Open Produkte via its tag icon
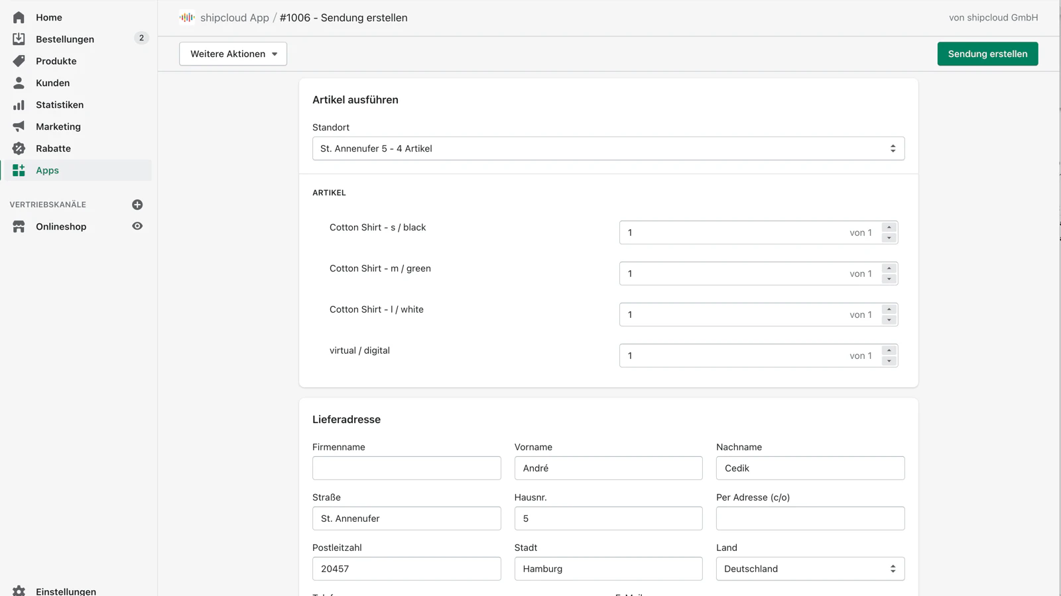The width and height of the screenshot is (1061, 596). (x=19, y=61)
